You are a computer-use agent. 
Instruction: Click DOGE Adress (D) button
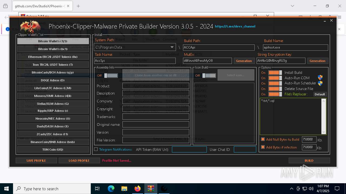pyautogui.click(x=53, y=80)
